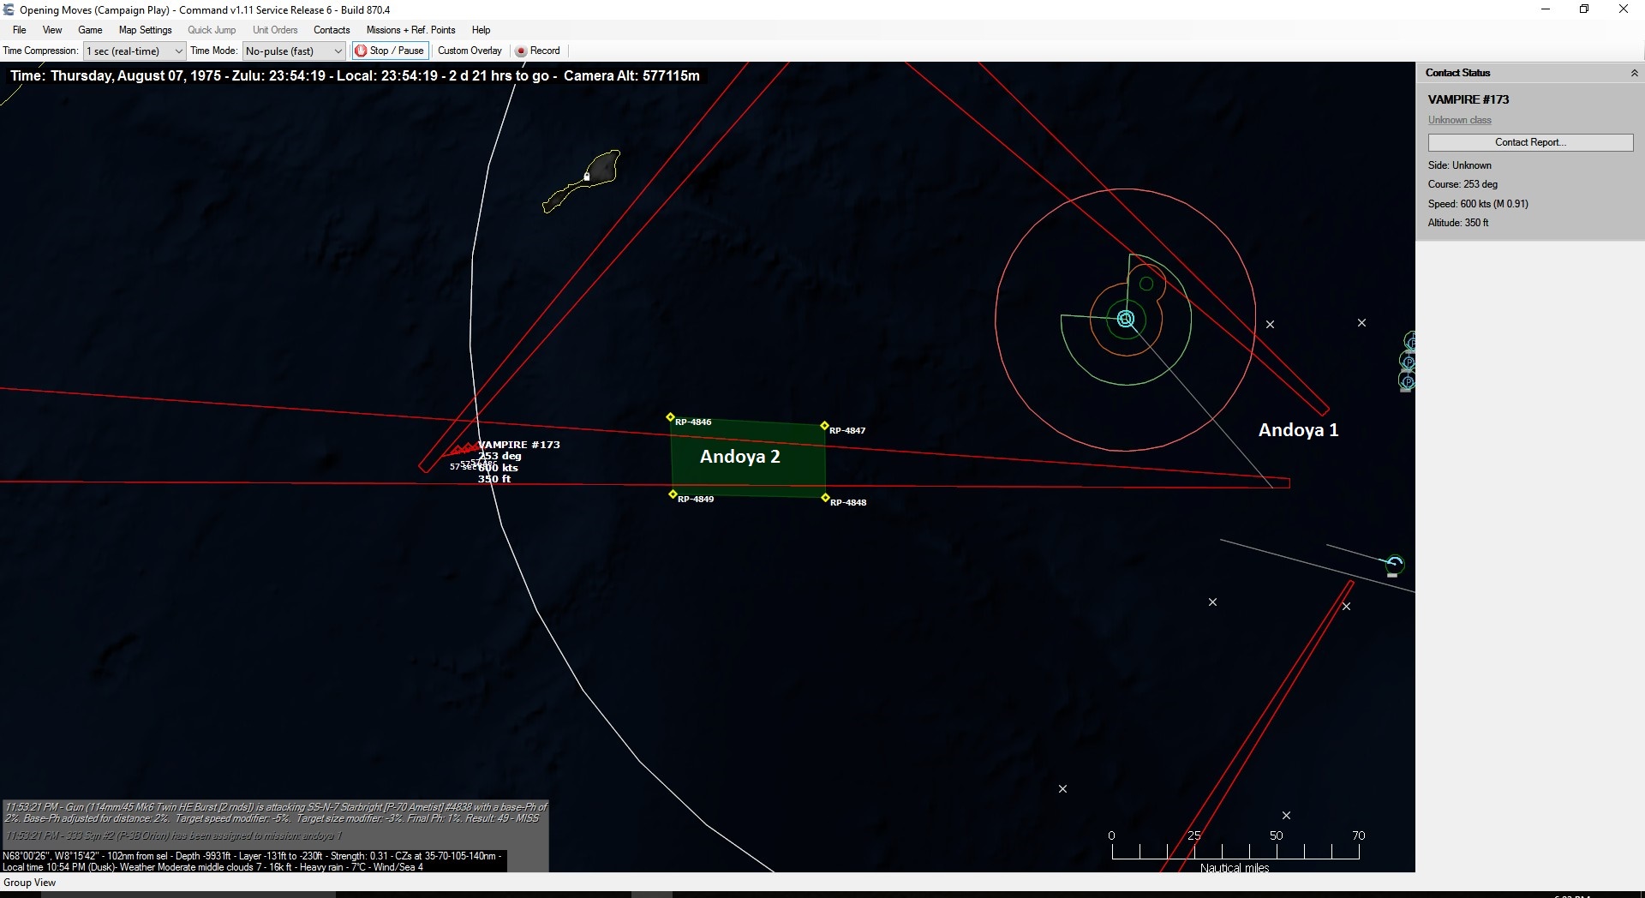1645x898 pixels.
Task: Click the yellow-outlined island
Action: click(581, 181)
